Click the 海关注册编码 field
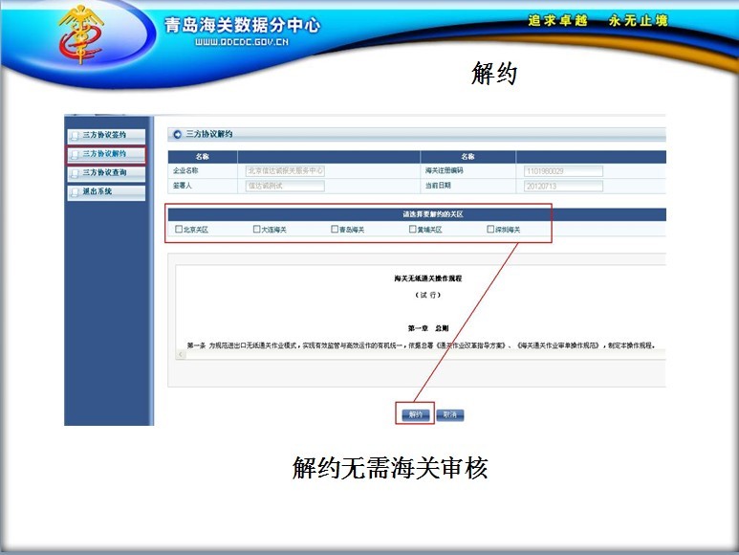The width and height of the screenshot is (739, 555). [563, 171]
